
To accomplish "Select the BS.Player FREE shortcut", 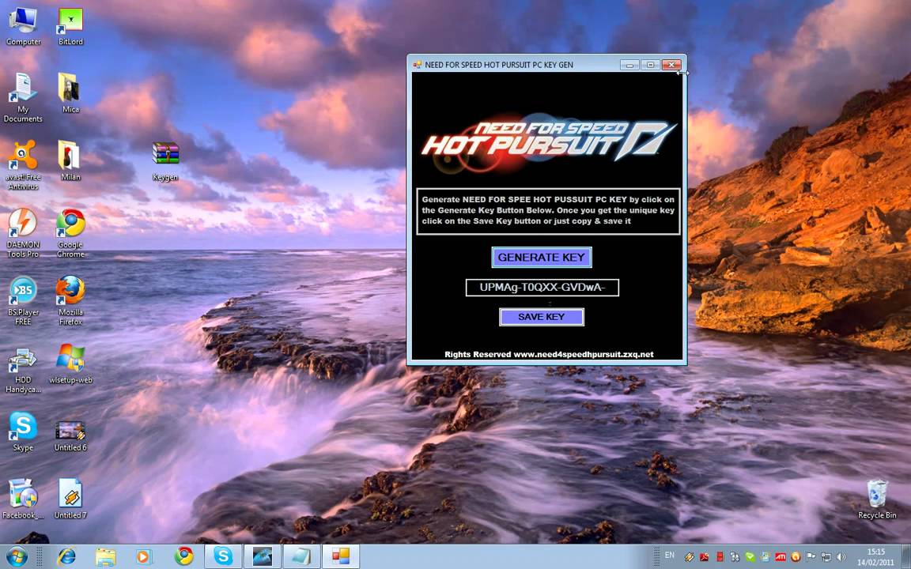I will 23,300.
